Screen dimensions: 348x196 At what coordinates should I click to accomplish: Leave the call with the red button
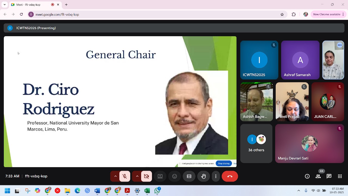coord(230,176)
